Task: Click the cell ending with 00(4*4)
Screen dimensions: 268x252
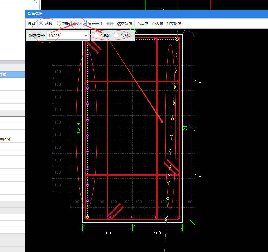Action: tap(12, 139)
